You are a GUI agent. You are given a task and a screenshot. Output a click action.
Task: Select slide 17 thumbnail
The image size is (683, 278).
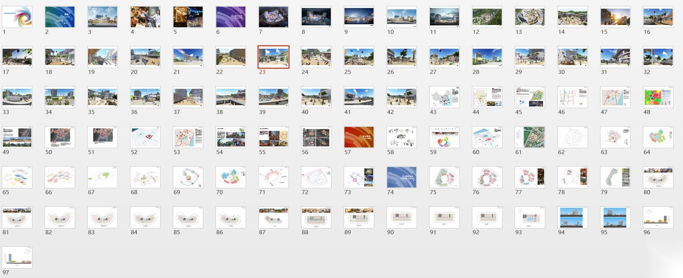click(17, 57)
